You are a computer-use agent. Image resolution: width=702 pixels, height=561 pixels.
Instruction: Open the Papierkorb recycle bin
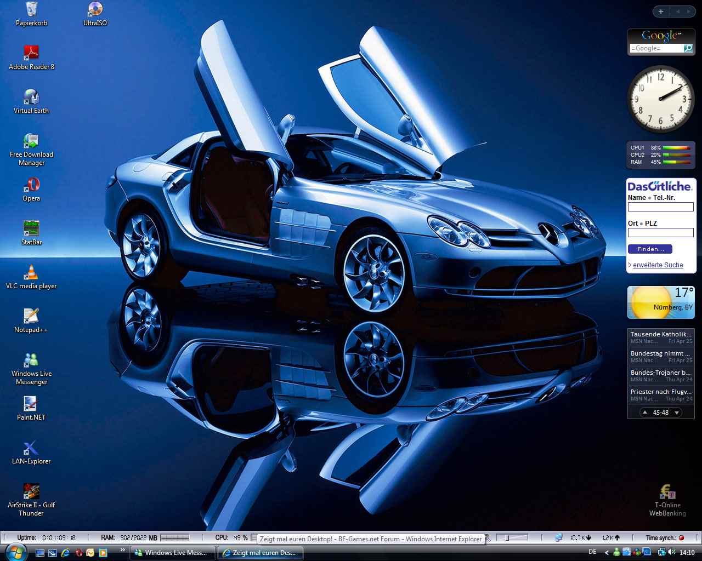coord(31,9)
